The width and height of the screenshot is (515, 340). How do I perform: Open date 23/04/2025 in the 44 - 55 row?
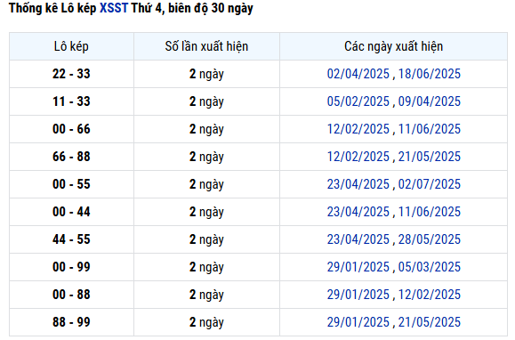[x=358, y=239]
